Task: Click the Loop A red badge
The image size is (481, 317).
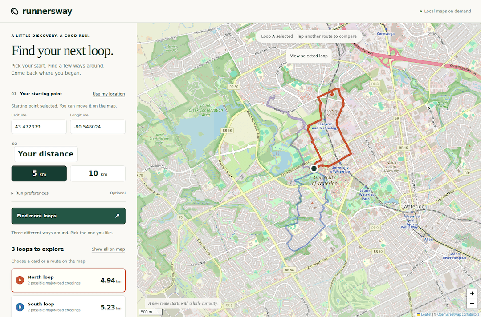Action: (20, 280)
